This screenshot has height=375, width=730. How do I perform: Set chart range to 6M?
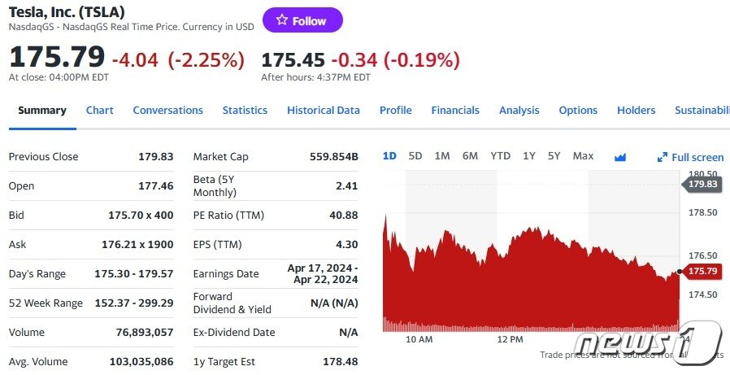coord(470,156)
